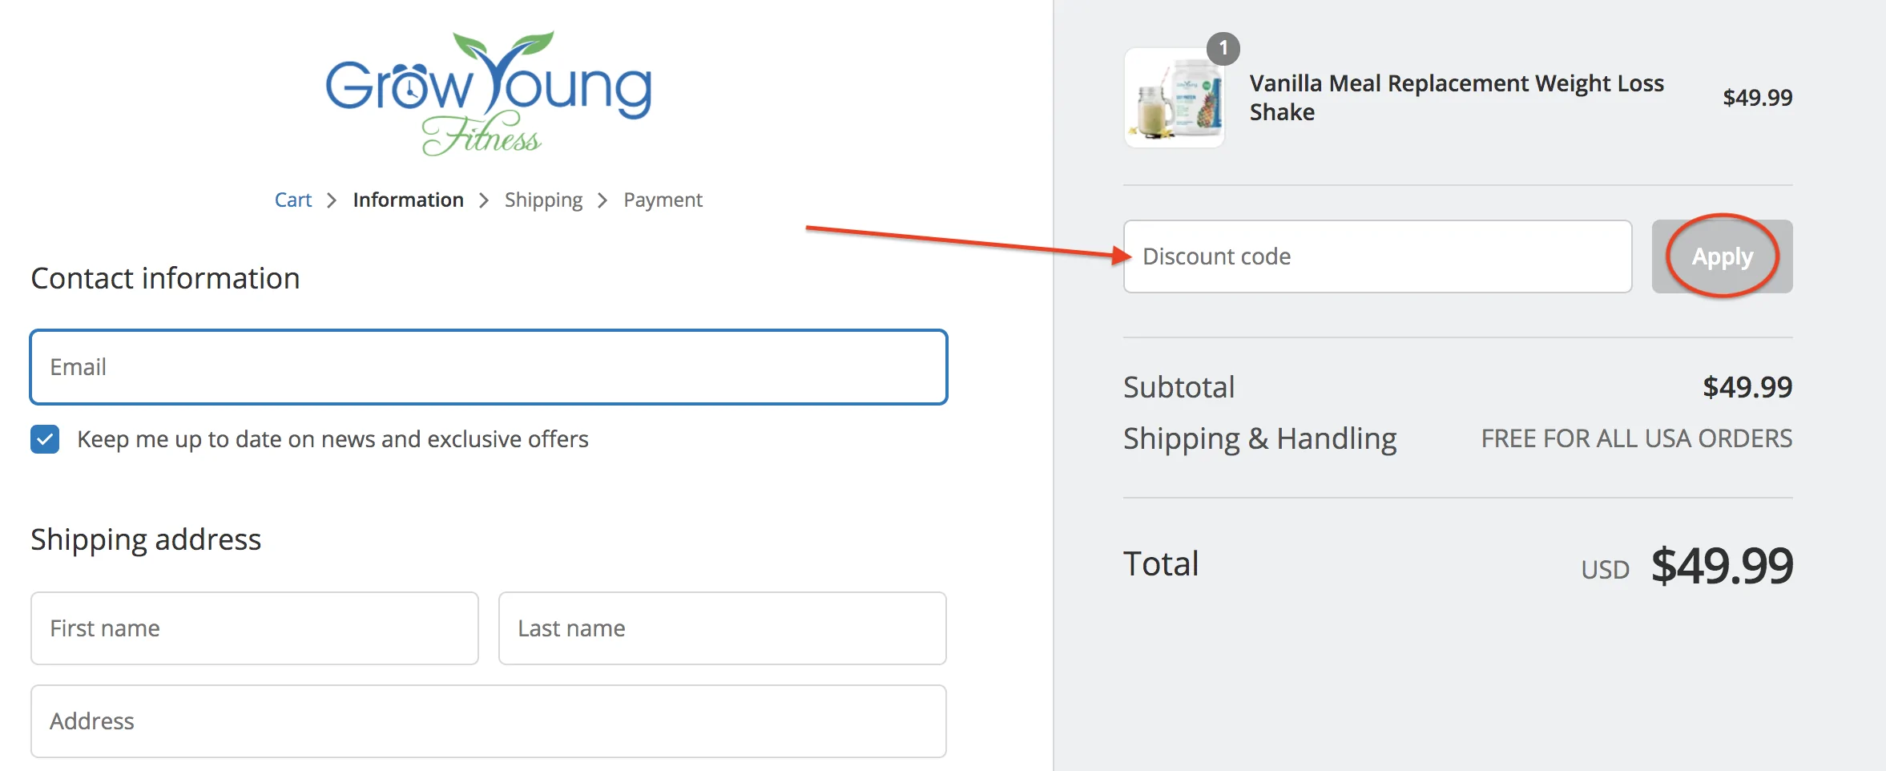Uncheck the news and exclusive offers checkbox

(x=45, y=439)
